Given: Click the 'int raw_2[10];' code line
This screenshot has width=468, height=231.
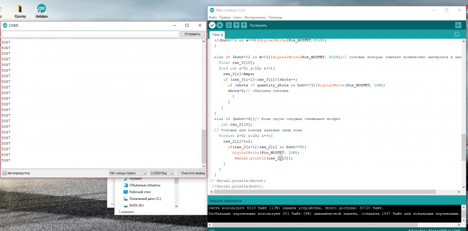Looking at the screenshot, I should click(236, 124).
